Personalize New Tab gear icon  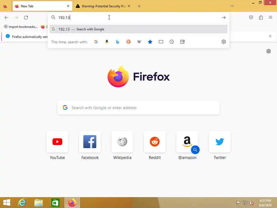pos(269,51)
